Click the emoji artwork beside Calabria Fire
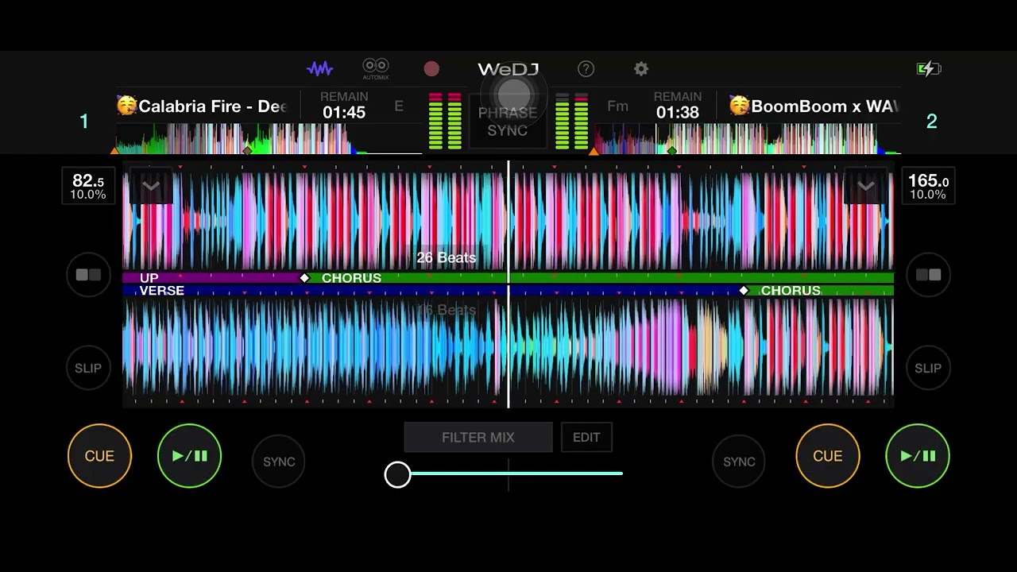The height and width of the screenshot is (572, 1017). coord(126,106)
